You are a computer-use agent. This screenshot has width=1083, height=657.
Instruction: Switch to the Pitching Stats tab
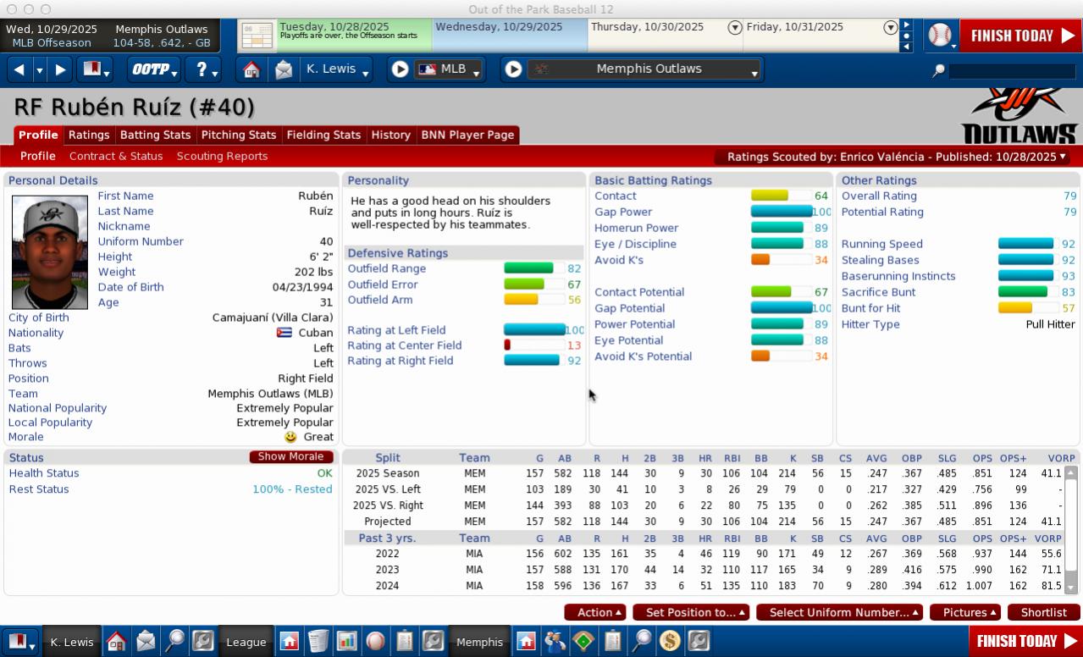coord(239,135)
